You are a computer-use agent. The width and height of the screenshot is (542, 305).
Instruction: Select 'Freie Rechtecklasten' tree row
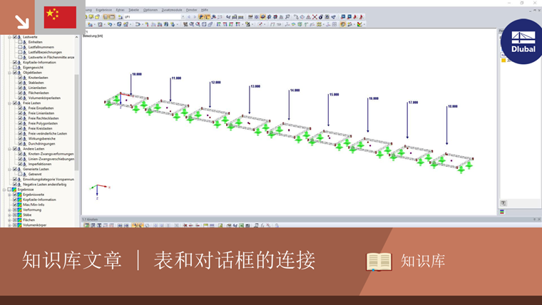(44, 118)
